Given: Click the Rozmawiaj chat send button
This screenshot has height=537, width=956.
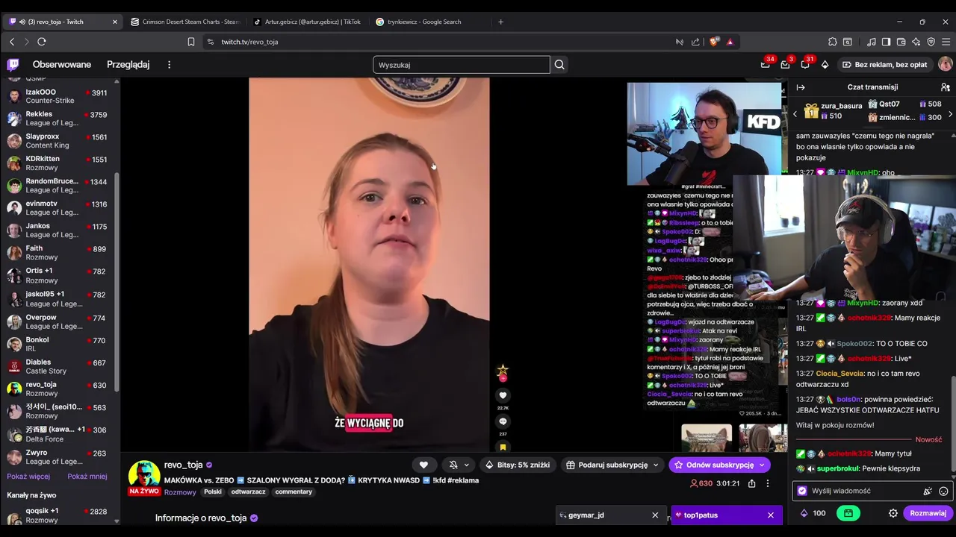Looking at the screenshot, I should [928, 513].
